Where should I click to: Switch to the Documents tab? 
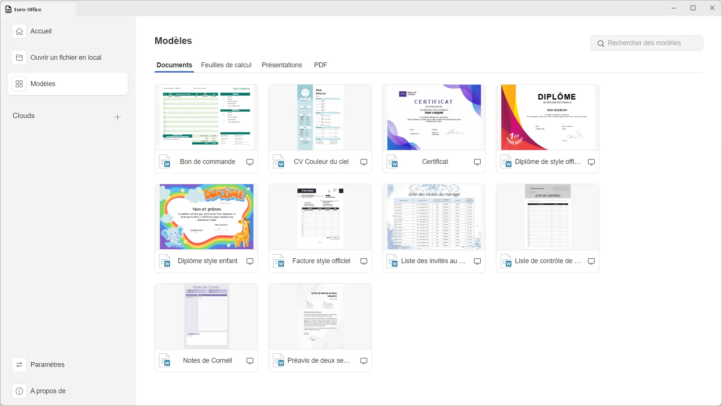(x=174, y=65)
